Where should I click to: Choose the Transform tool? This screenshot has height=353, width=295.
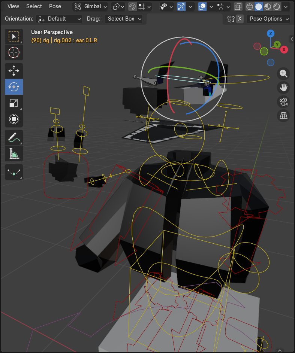pyautogui.click(x=14, y=119)
